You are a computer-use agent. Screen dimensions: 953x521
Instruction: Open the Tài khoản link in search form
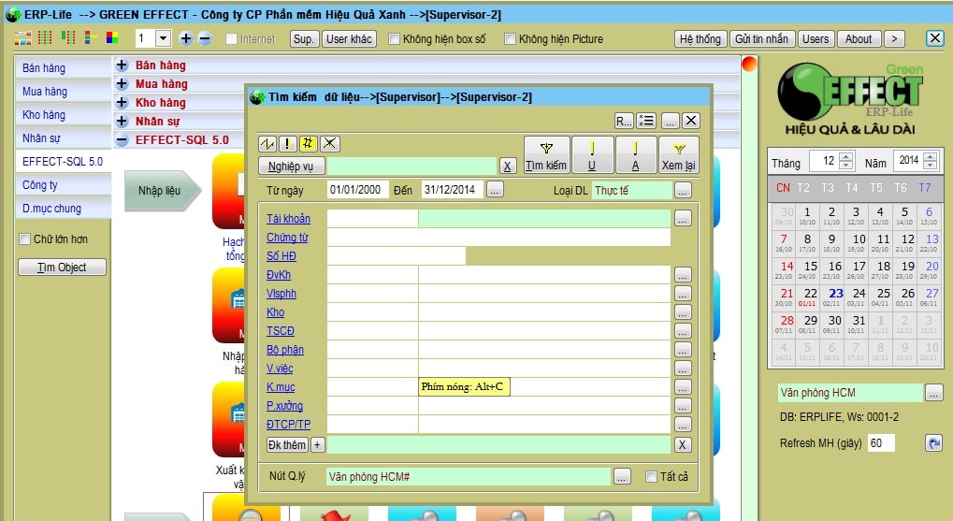(x=288, y=219)
